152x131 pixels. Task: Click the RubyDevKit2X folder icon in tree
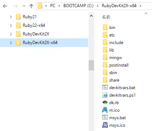click(18, 34)
